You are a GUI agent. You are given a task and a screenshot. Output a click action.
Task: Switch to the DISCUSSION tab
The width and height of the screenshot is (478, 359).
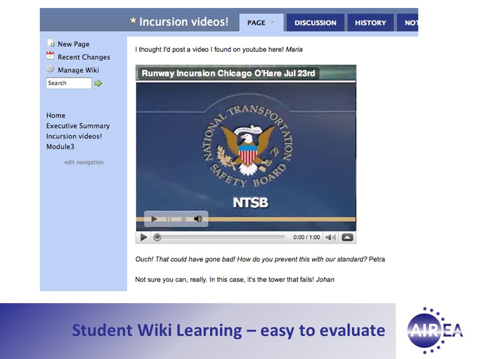click(x=316, y=22)
